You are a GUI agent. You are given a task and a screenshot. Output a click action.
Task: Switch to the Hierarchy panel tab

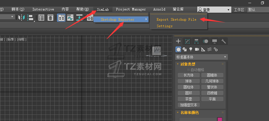point(196,41)
